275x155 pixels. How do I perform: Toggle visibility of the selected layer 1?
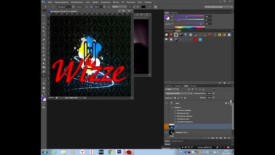point(166,126)
